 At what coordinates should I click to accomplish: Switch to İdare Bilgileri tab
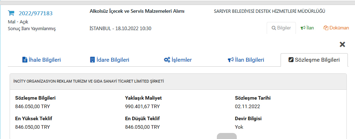pos(110,60)
